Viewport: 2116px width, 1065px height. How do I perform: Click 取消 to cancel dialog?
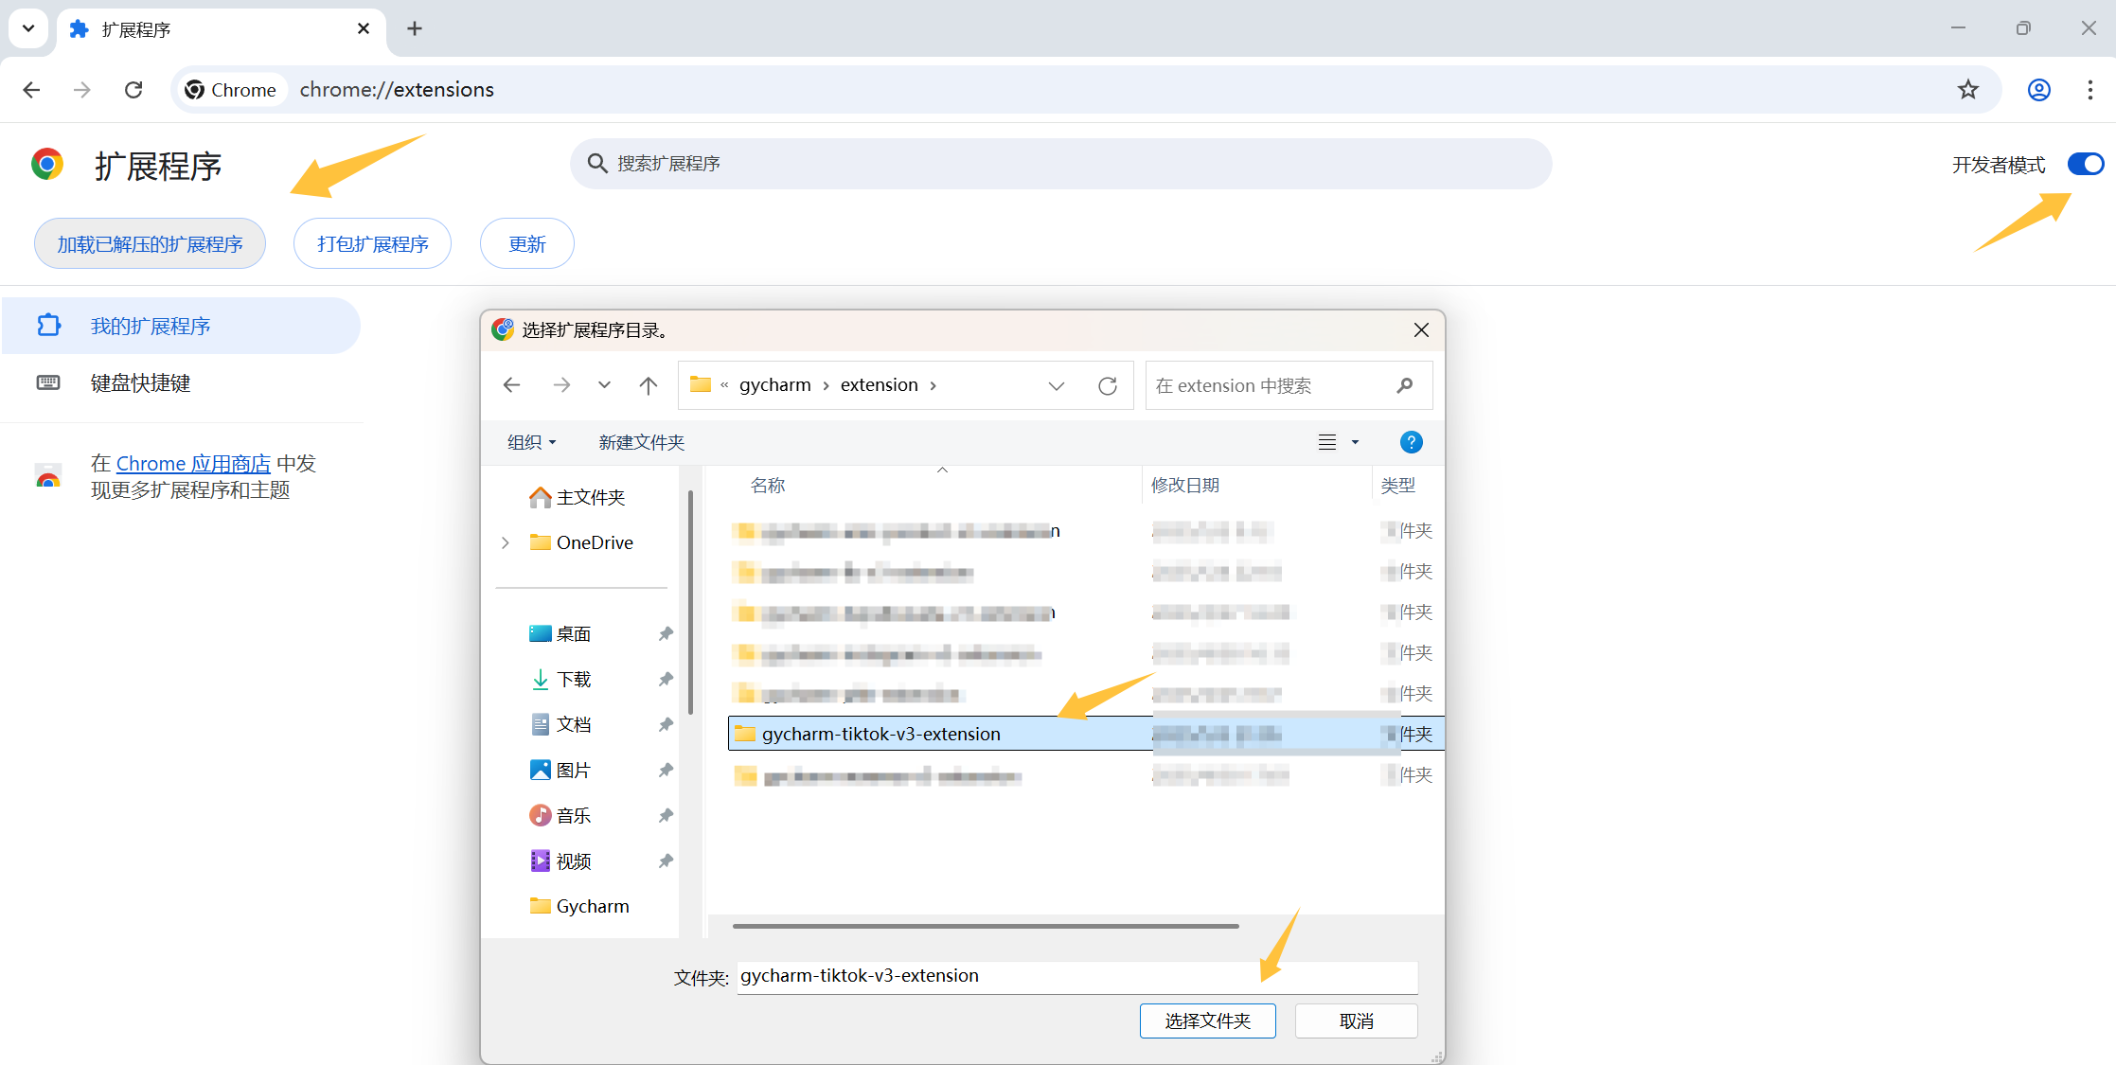point(1356,1021)
